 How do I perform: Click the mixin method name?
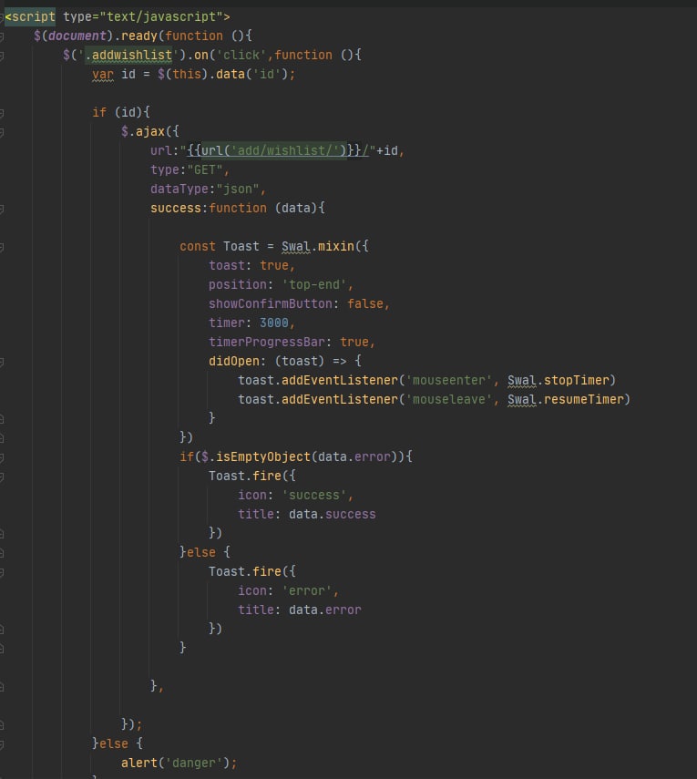(336, 246)
